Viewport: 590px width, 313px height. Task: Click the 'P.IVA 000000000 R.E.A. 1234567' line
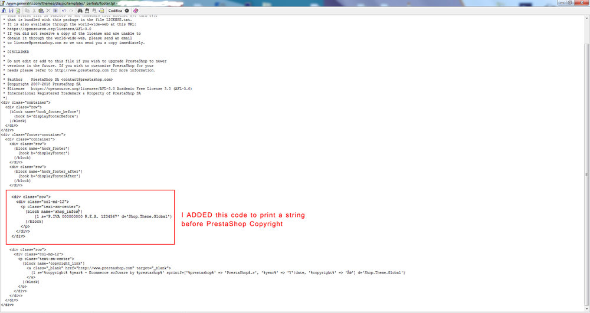pos(103,216)
